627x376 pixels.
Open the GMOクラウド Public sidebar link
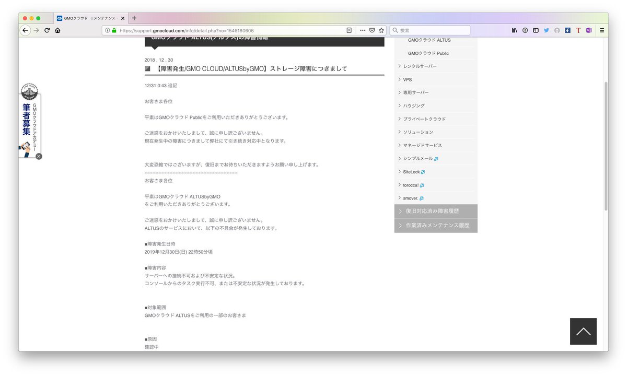click(x=428, y=53)
